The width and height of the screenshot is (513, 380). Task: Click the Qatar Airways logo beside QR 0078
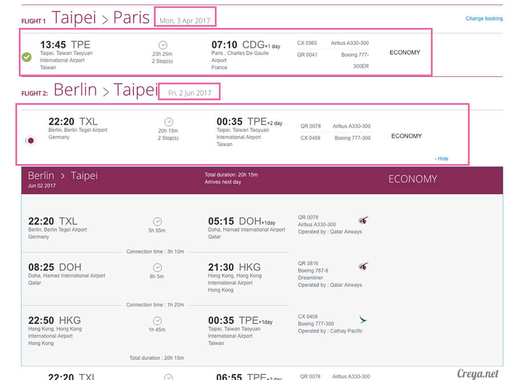point(363,220)
